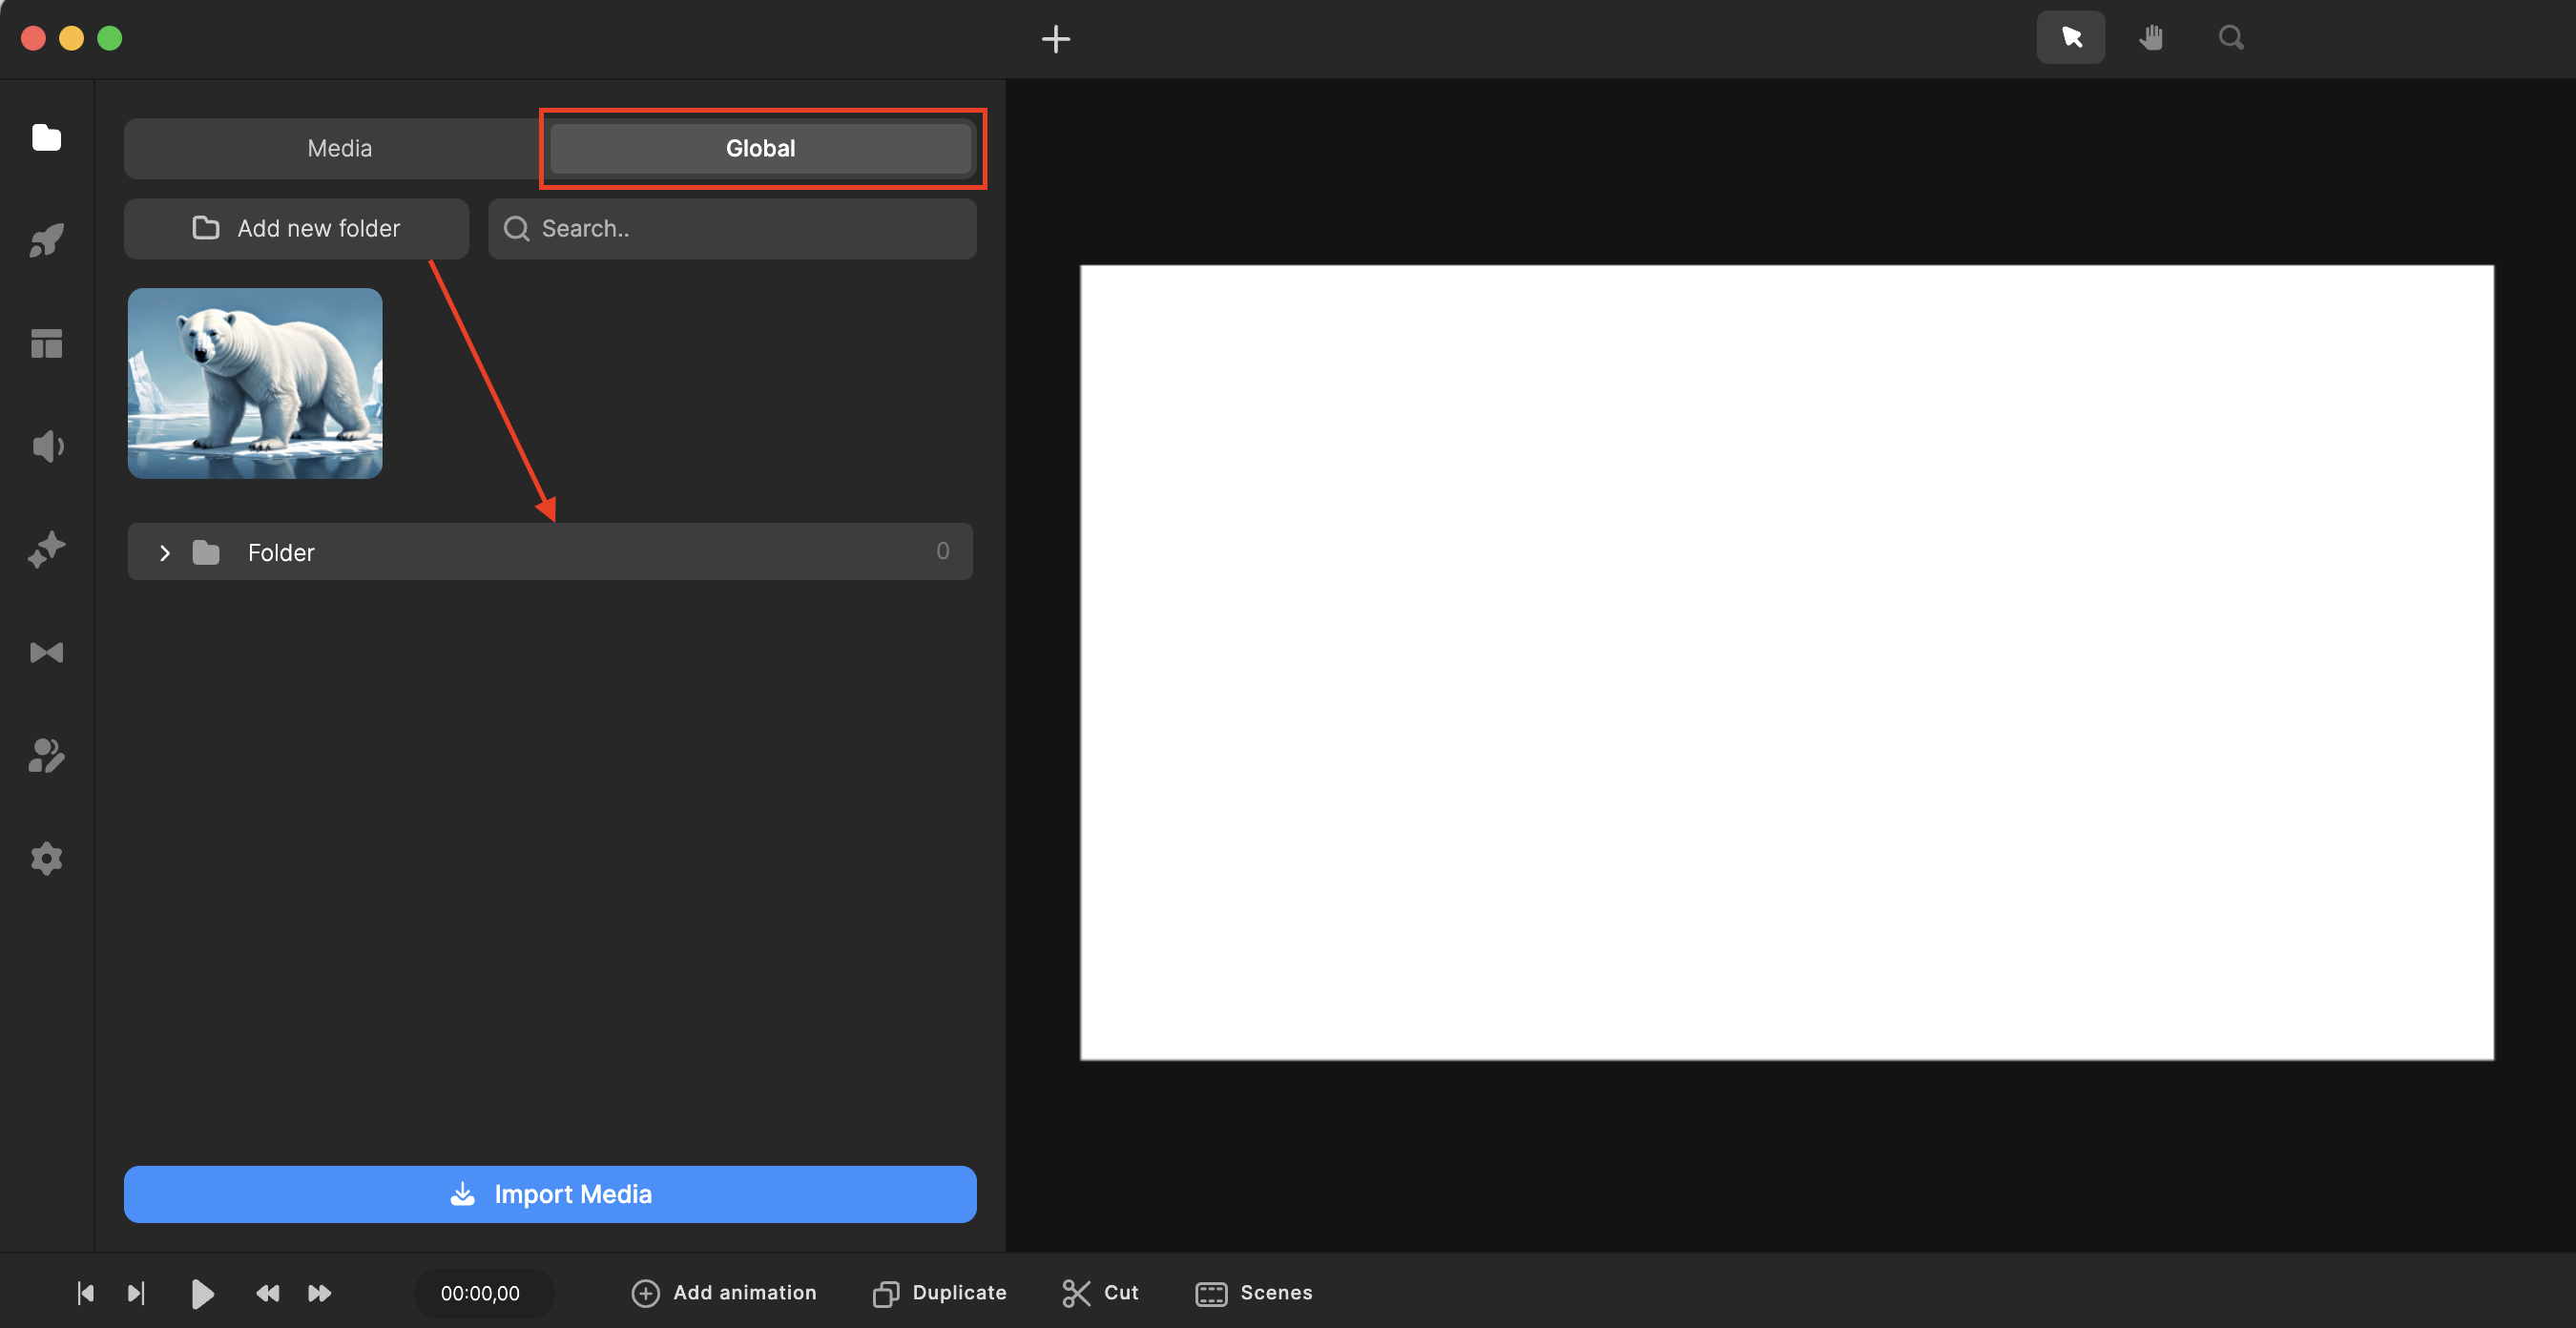Click the folder count value 0
The height and width of the screenshot is (1328, 2576).
tap(942, 551)
